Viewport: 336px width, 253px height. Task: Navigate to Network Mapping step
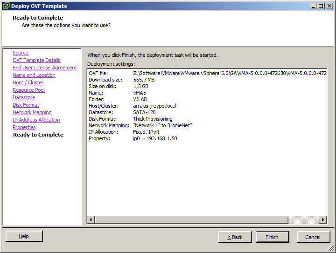tap(32, 112)
